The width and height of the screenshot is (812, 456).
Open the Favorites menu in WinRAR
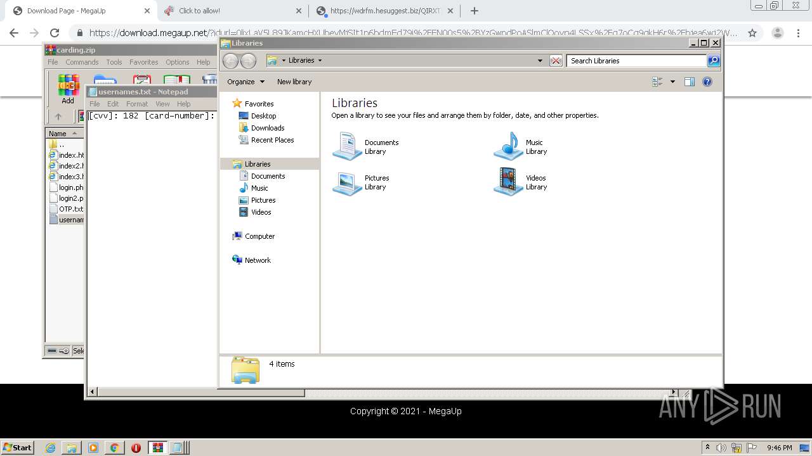click(x=144, y=62)
